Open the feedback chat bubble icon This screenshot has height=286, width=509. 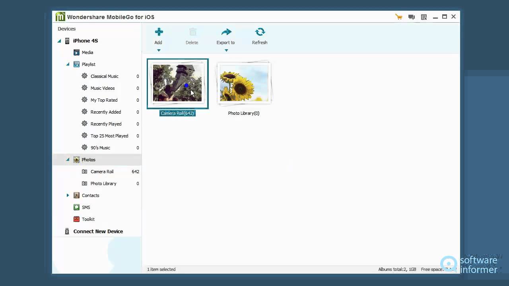412,17
